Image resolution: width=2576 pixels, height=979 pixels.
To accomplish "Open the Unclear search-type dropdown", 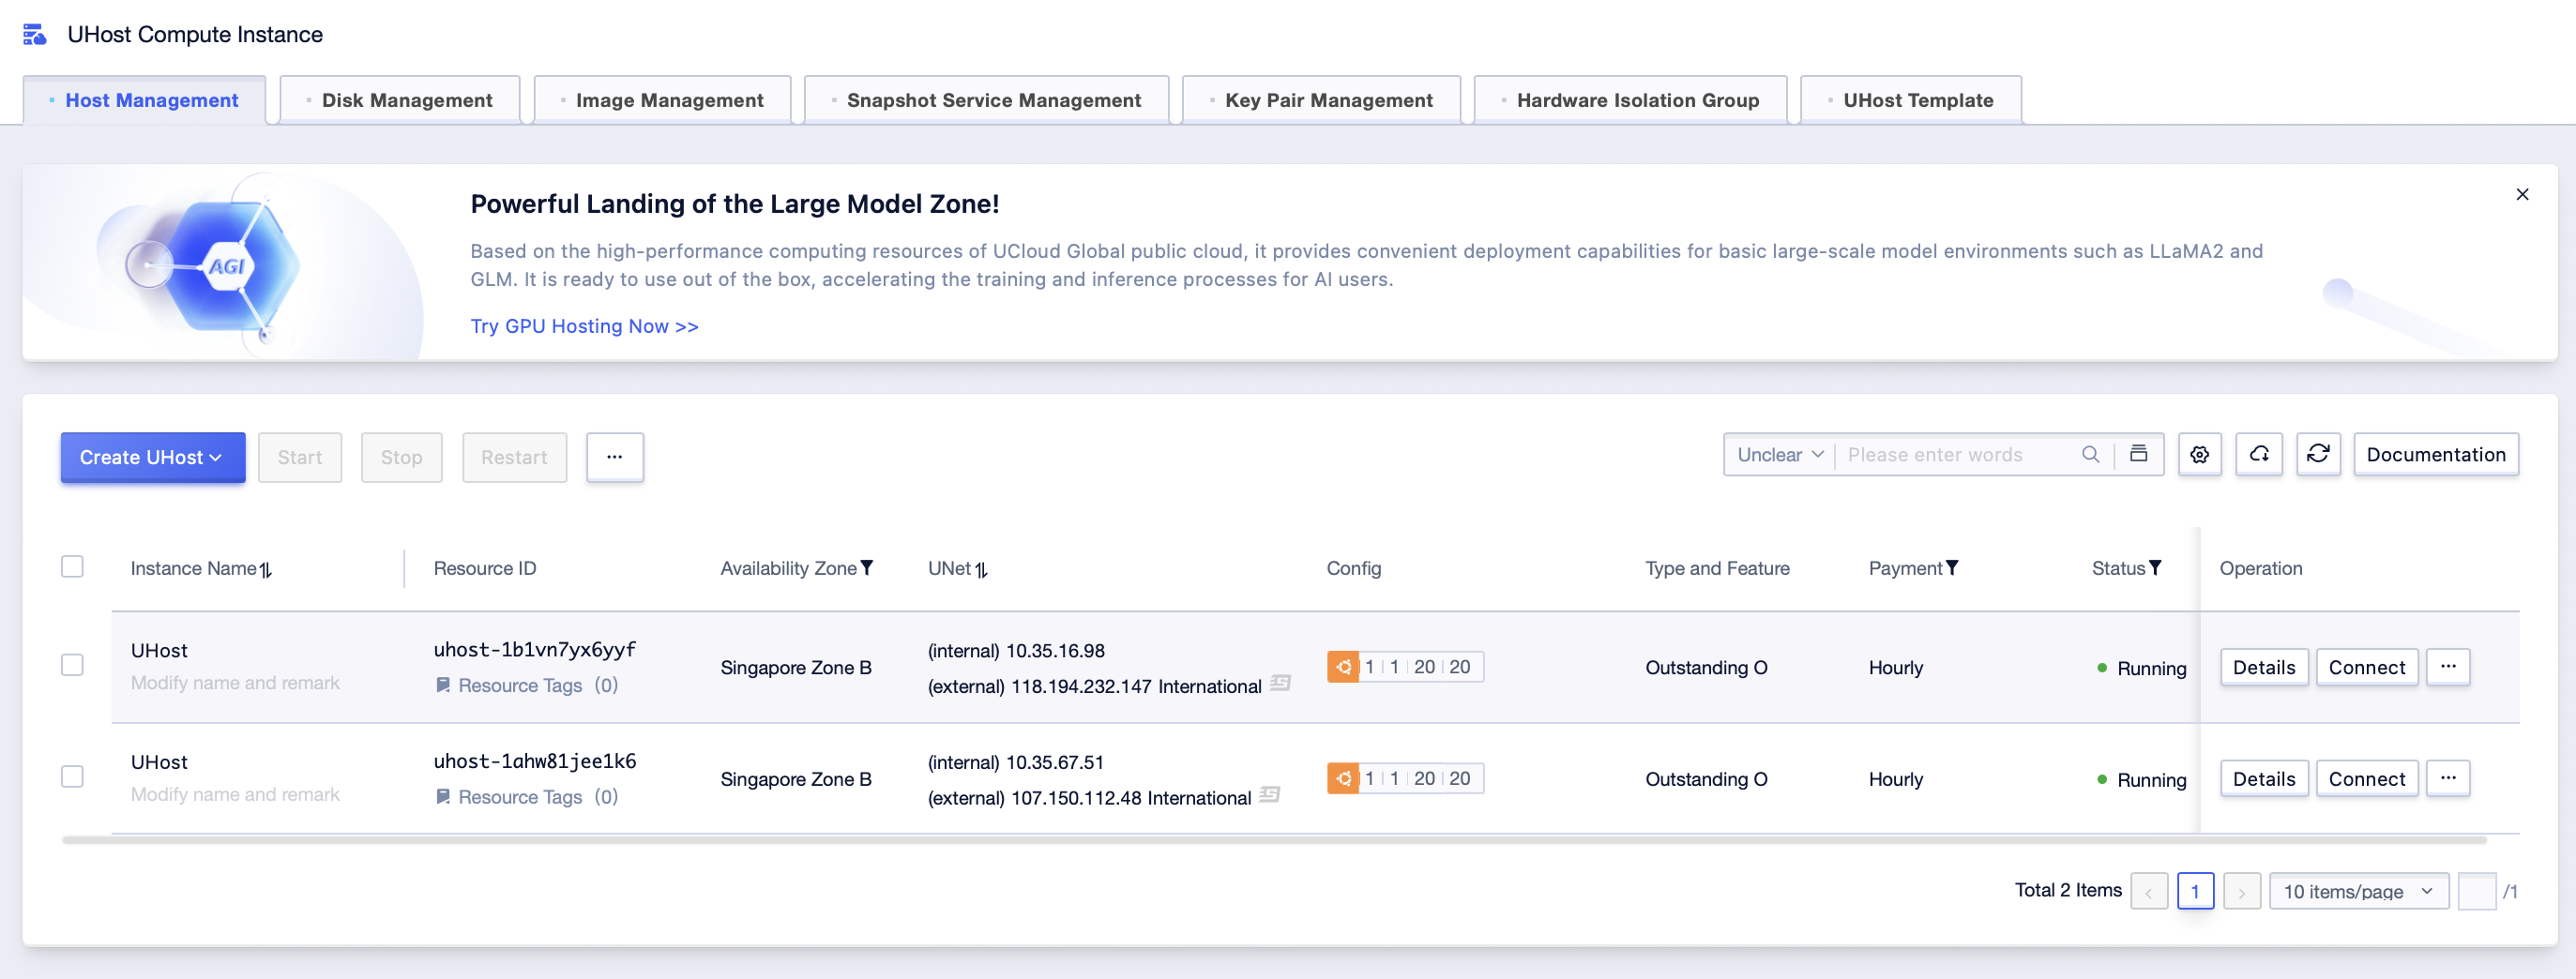I will coord(1780,455).
